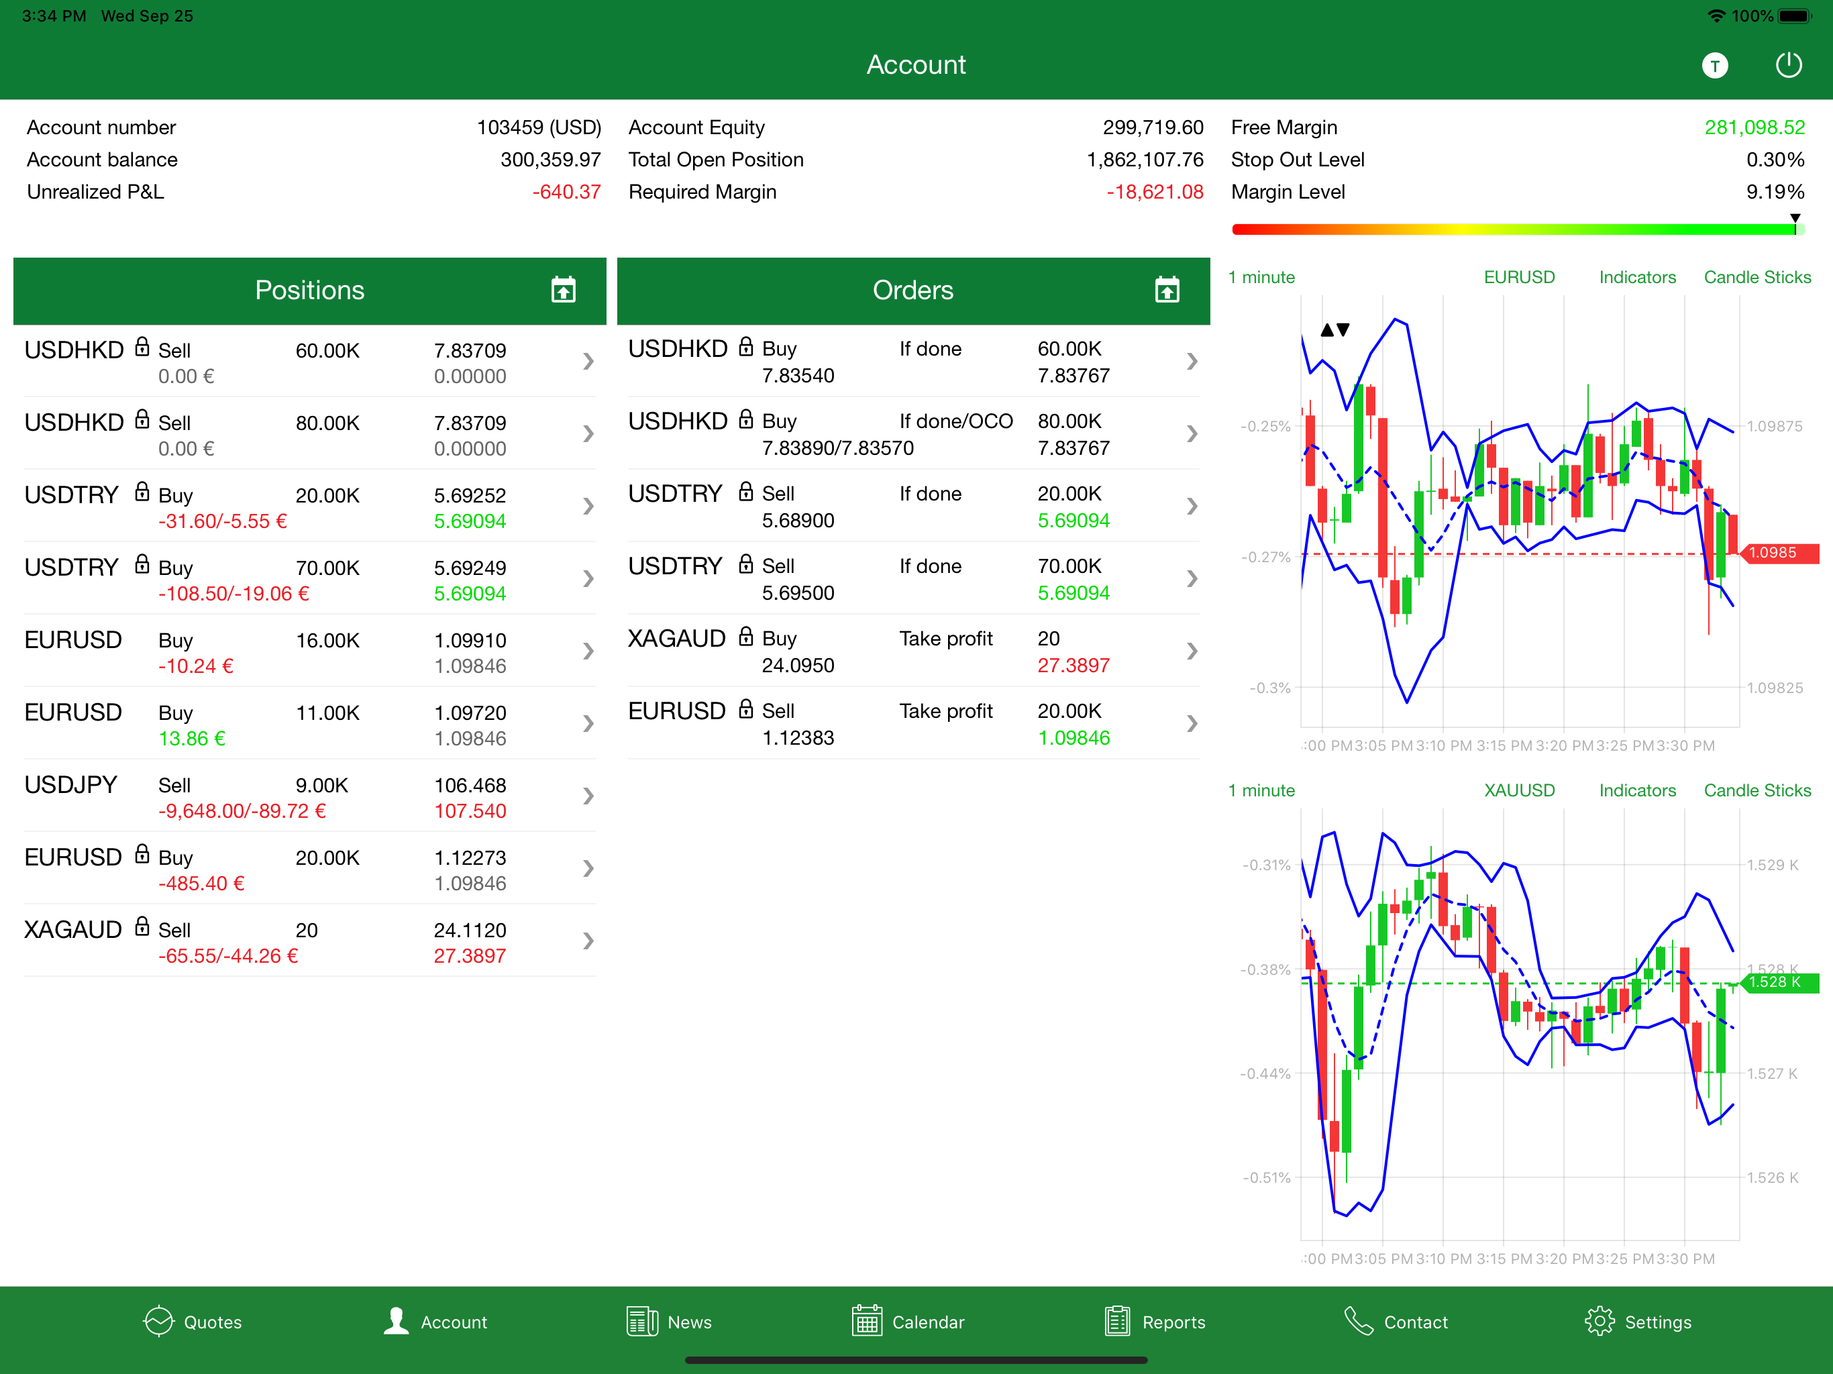Tap lock icon on USDHKD Buy 7.83540 order
The width and height of the screenshot is (1833, 1374).
pyautogui.click(x=746, y=346)
